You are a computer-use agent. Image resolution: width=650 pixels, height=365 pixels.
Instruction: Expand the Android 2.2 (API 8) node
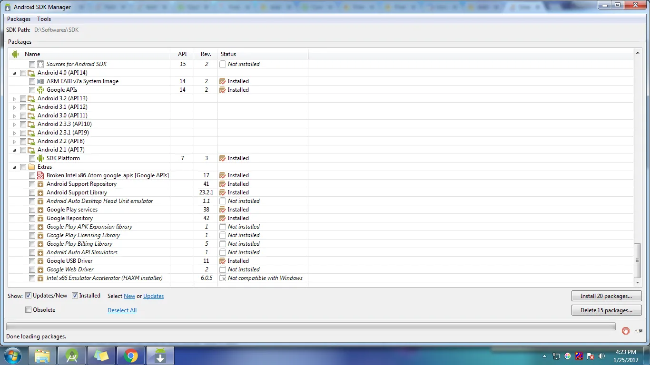coord(14,142)
